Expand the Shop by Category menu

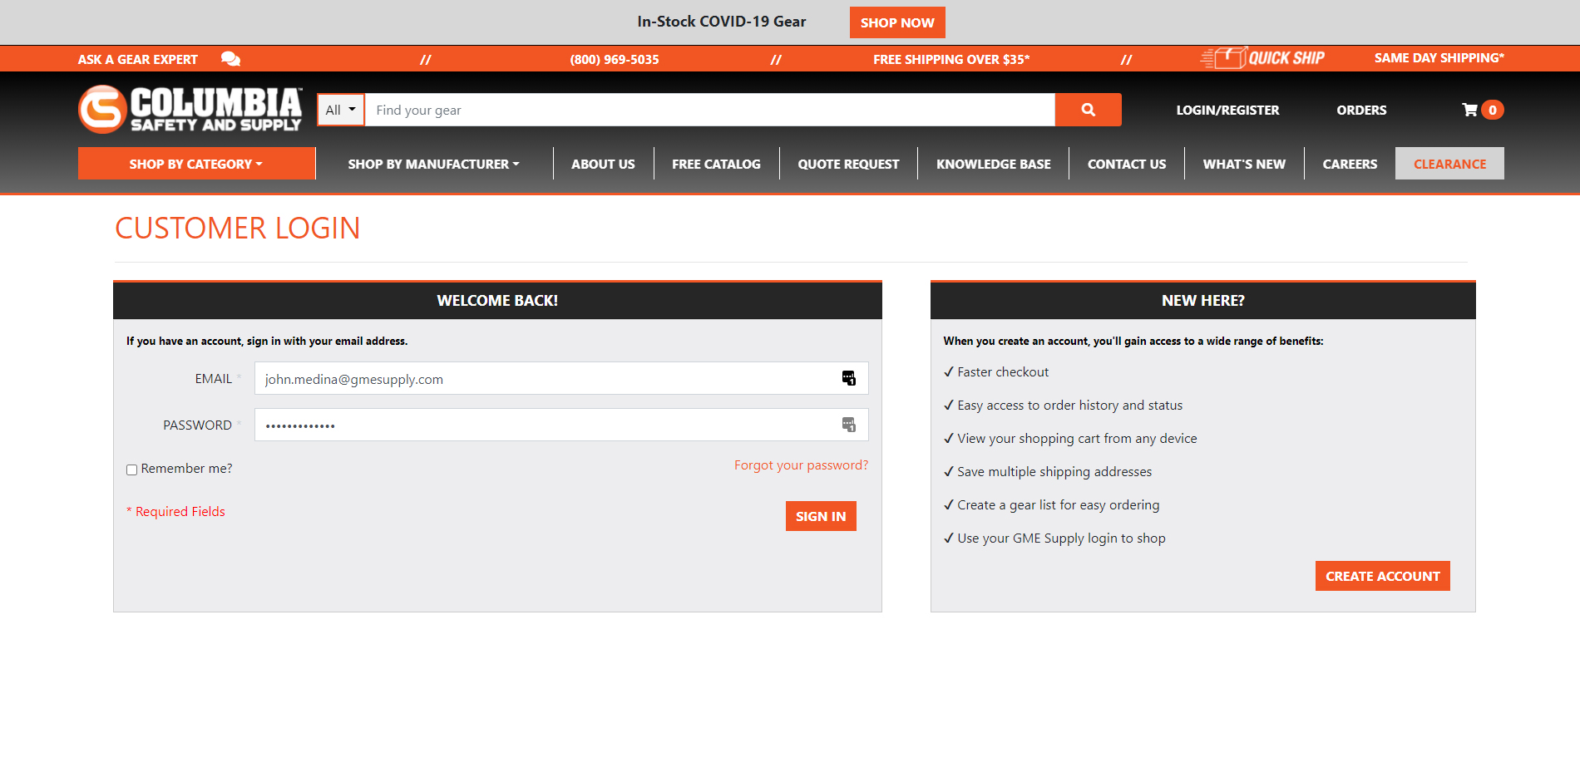pos(196,164)
